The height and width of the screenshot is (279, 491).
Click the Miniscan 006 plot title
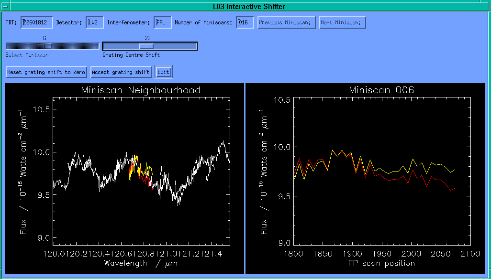(x=381, y=90)
